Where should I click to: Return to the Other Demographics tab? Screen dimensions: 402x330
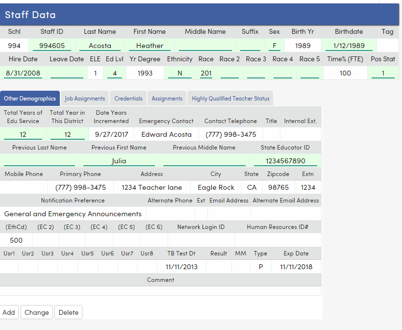pos(30,98)
